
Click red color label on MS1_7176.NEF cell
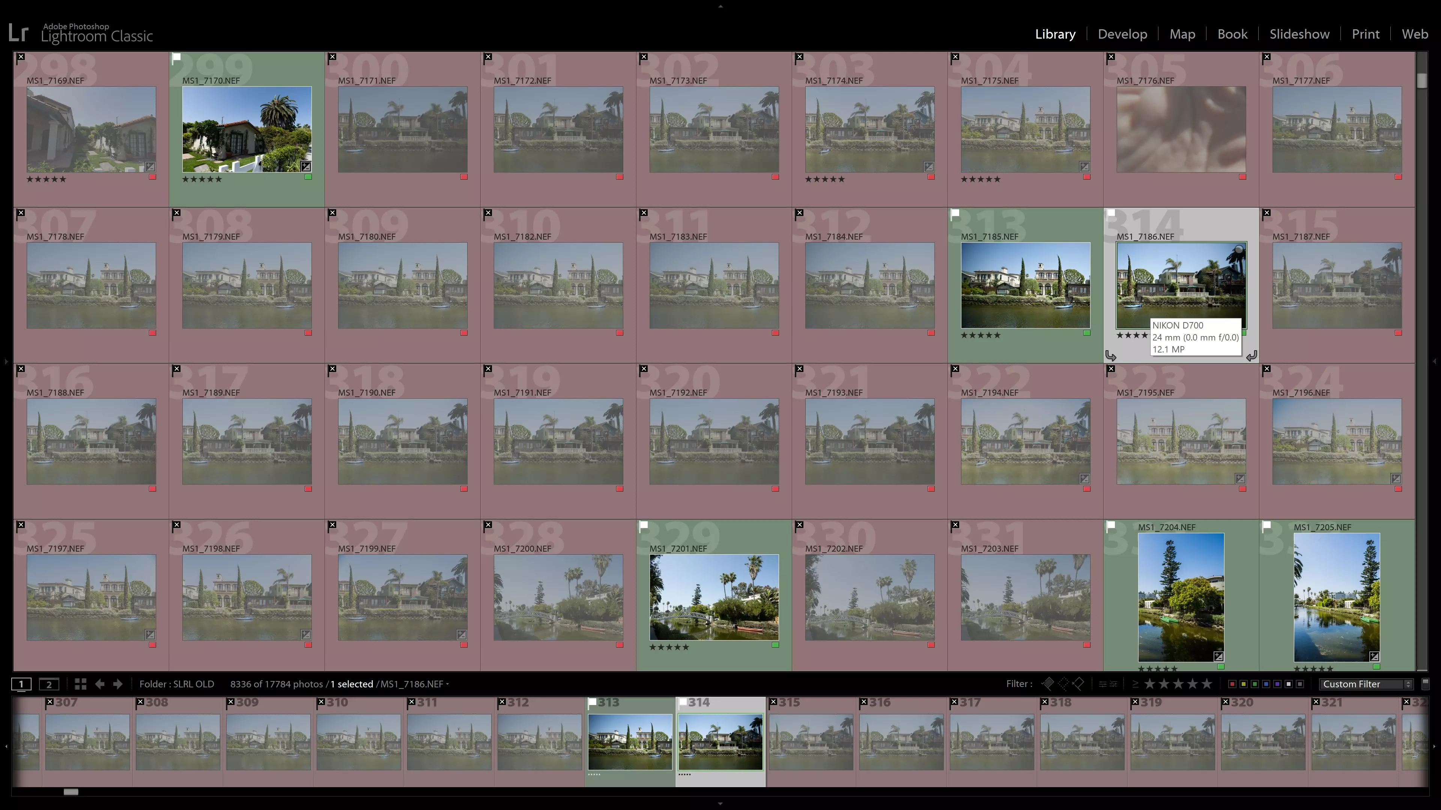[1242, 177]
